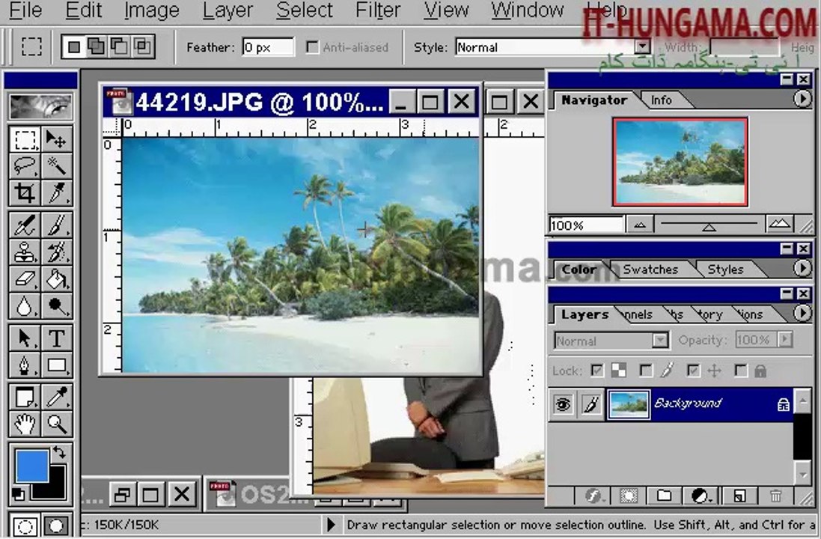Create new fill or adjustment layer
This screenshot has width=821, height=539.
[x=701, y=495]
